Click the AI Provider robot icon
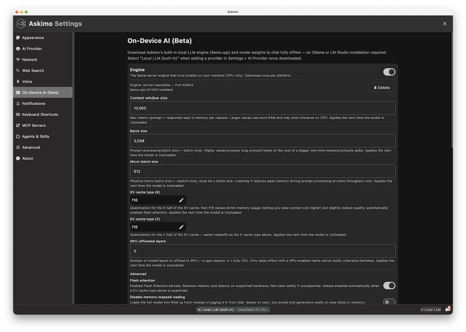Image resolution: width=466 pixels, height=332 pixels. (x=18, y=48)
